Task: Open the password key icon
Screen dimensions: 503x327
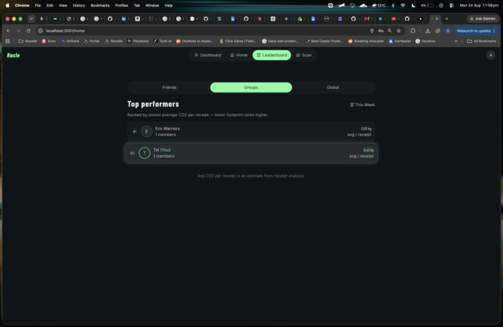Action: [381, 31]
